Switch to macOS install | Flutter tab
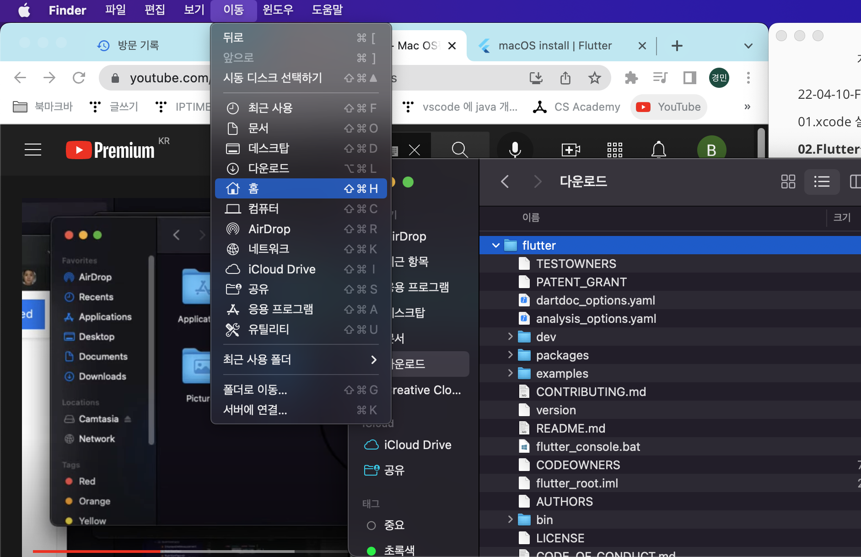 pos(555,46)
